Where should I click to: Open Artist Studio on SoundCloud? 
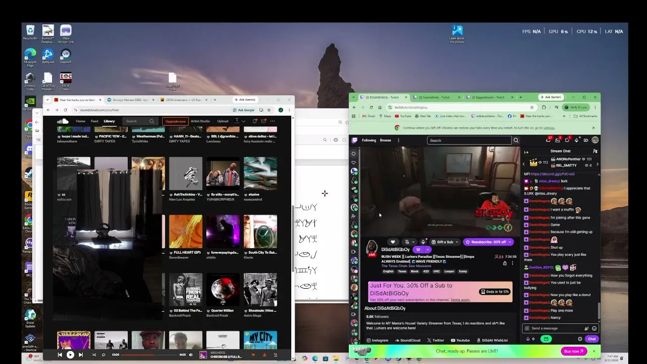(200, 121)
